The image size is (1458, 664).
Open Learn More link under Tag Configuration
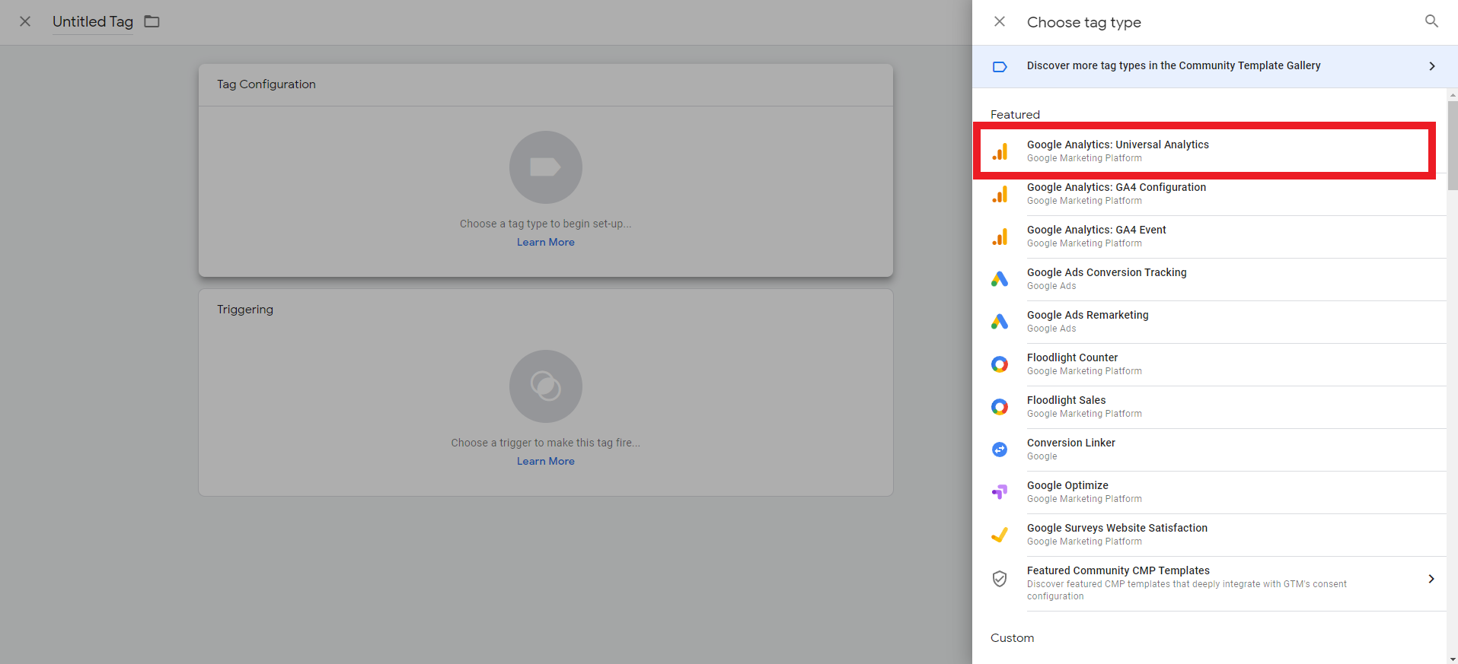pyautogui.click(x=545, y=242)
